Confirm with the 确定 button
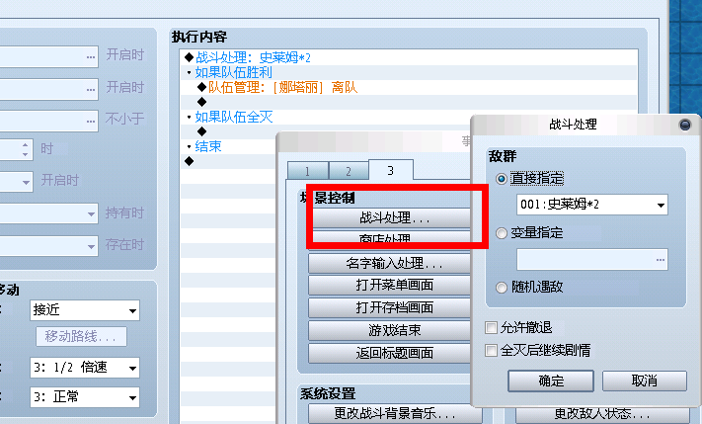This screenshot has height=424, width=702. 551,381
